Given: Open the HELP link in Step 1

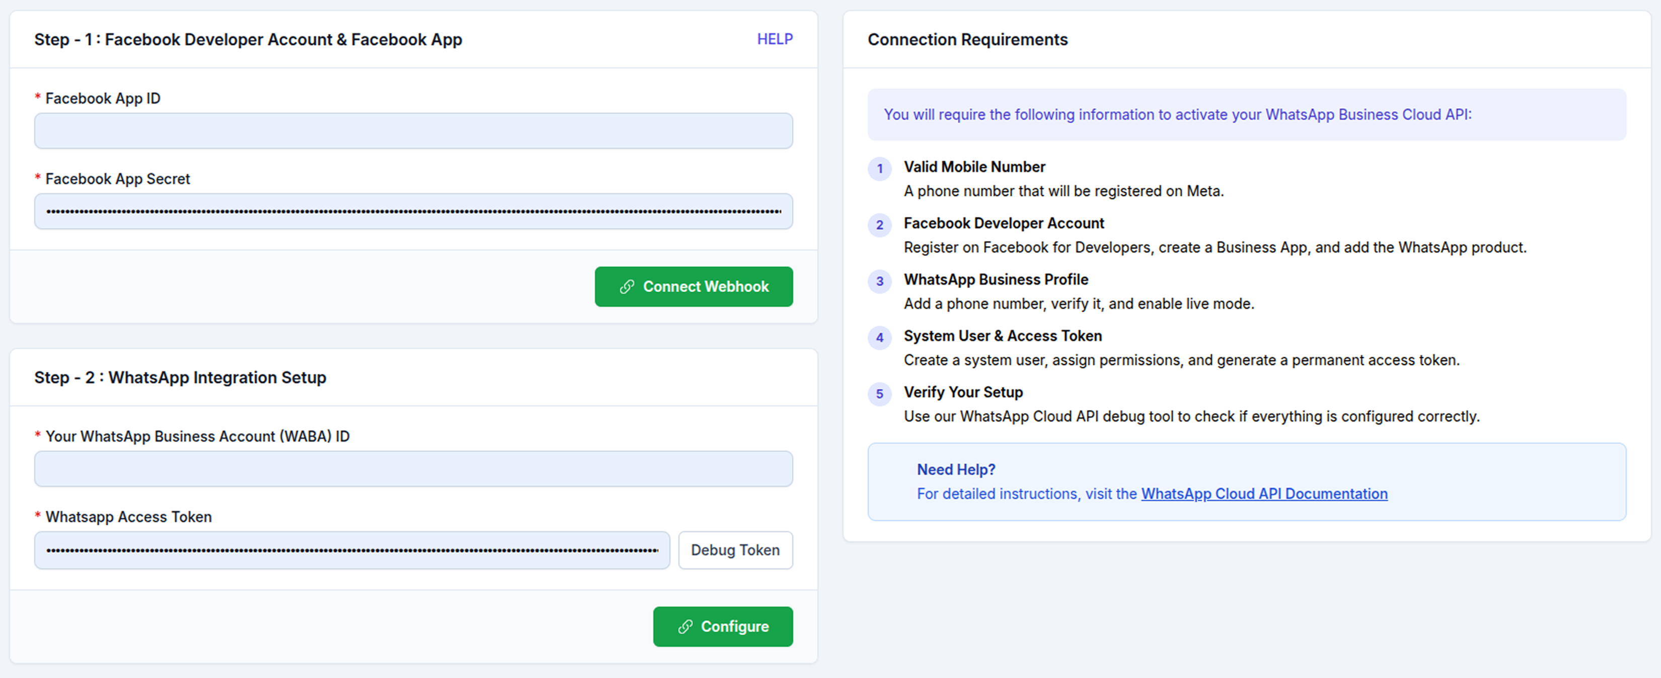Looking at the screenshot, I should (775, 39).
